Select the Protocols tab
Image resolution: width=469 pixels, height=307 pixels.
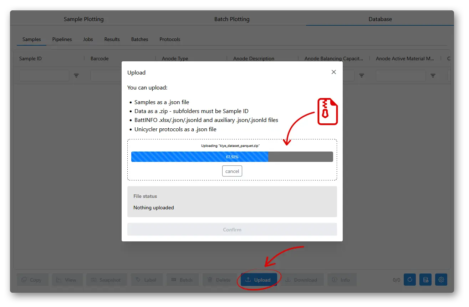pyautogui.click(x=170, y=39)
